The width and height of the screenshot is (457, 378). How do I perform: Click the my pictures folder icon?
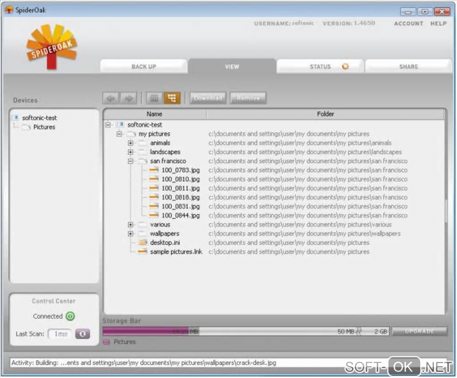[131, 134]
